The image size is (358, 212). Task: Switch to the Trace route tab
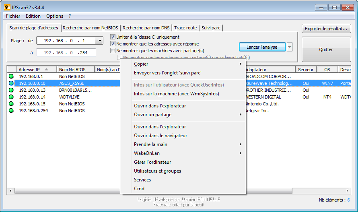[x=185, y=28]
